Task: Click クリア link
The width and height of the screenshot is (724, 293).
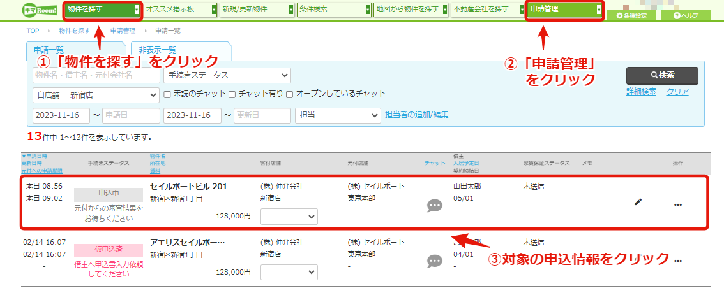Action: pos(677,91)
